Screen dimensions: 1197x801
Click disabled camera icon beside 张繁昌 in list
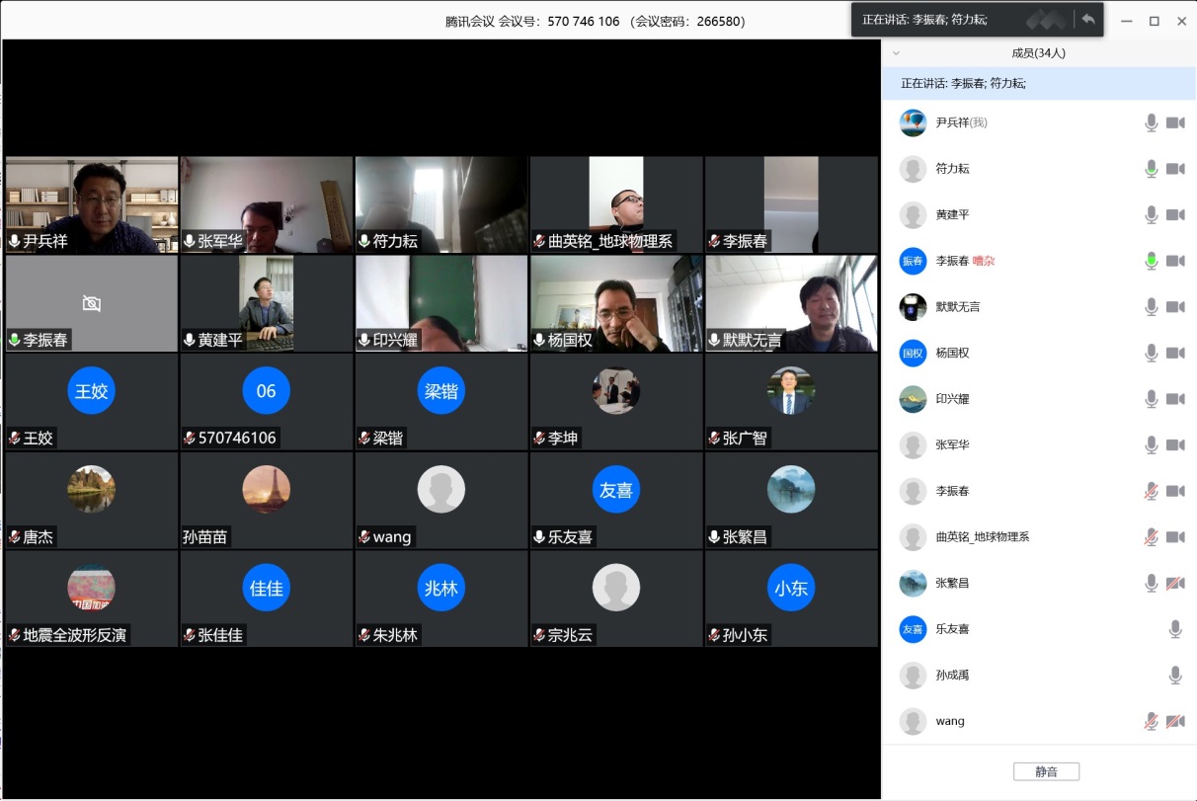(x=1175, y=583)
